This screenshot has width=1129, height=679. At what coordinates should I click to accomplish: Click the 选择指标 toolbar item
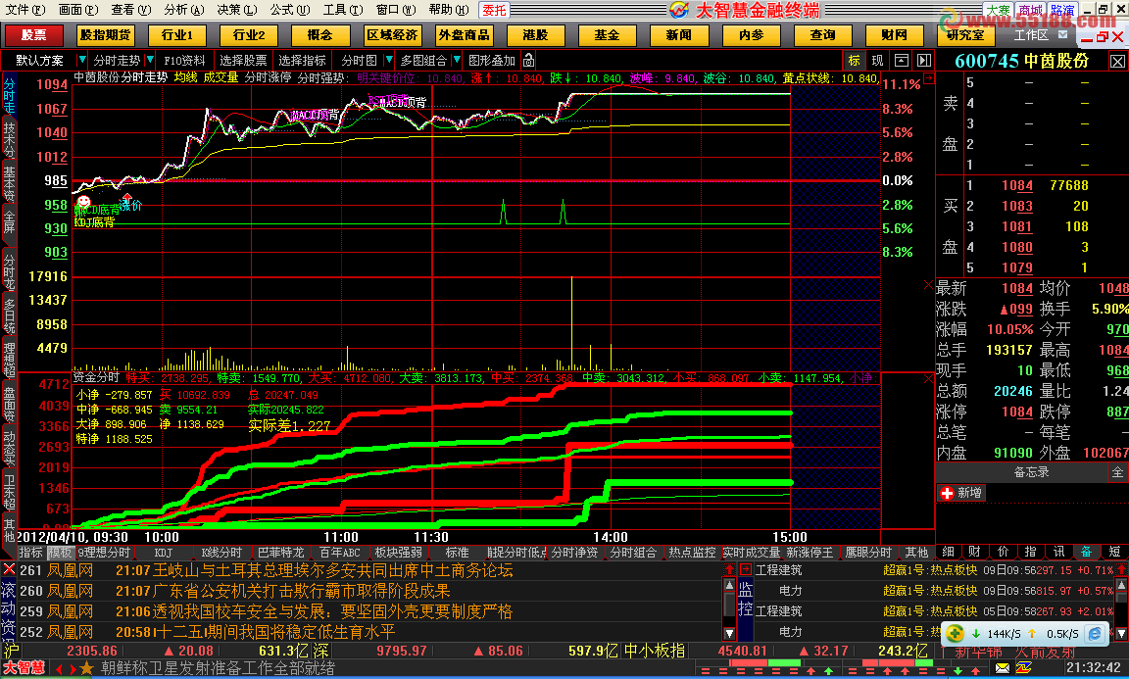[302, 61]
